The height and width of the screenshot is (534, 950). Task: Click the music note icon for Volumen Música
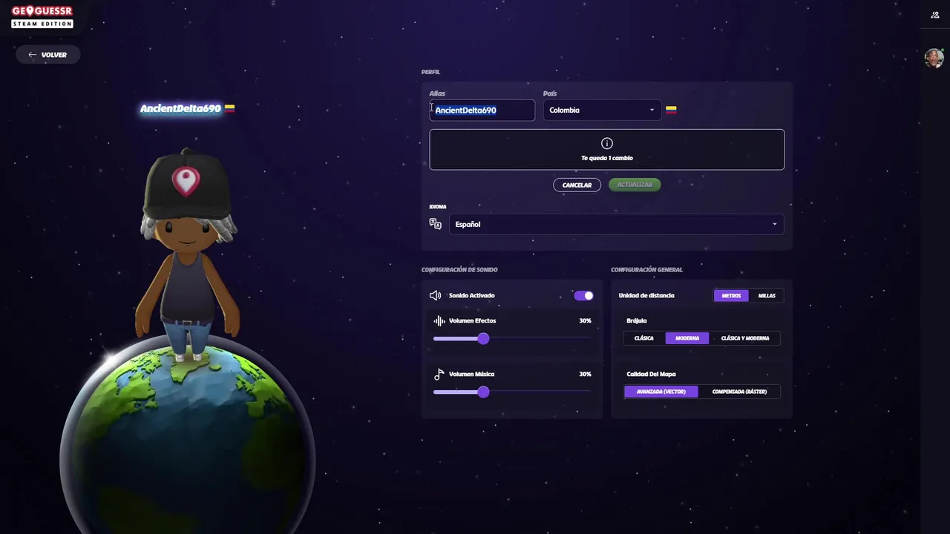(439, 374)
